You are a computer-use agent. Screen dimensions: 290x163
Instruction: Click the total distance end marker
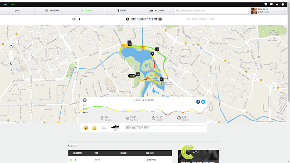point(132,76)
